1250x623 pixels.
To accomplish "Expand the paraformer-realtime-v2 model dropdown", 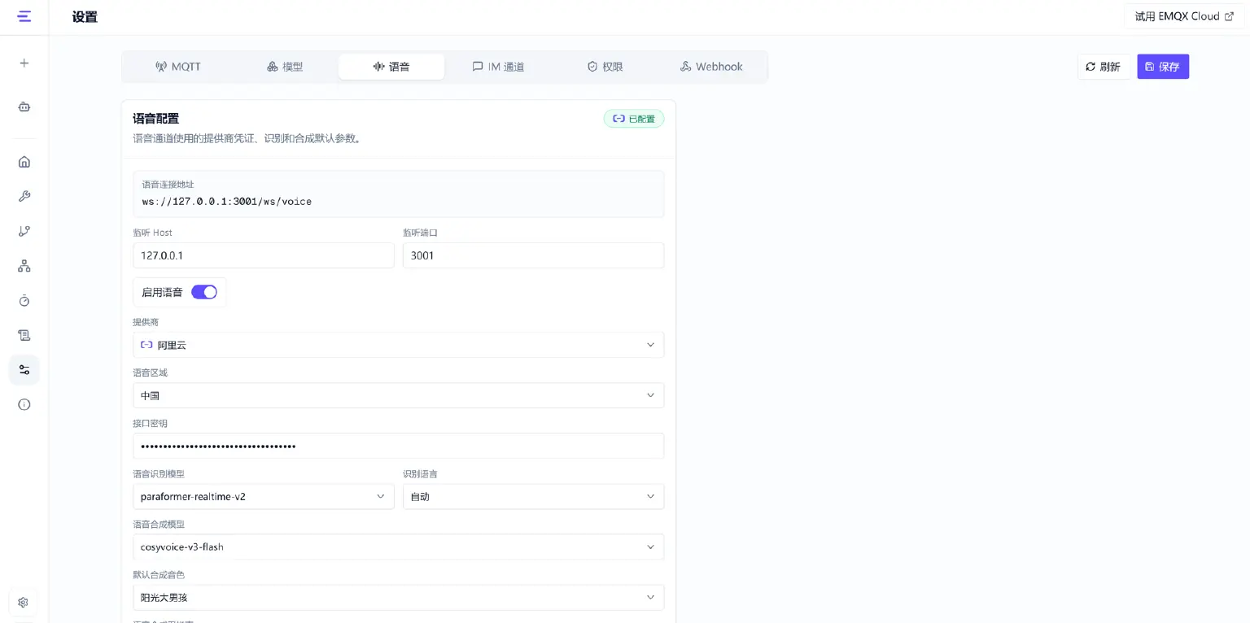I will 264,496.
